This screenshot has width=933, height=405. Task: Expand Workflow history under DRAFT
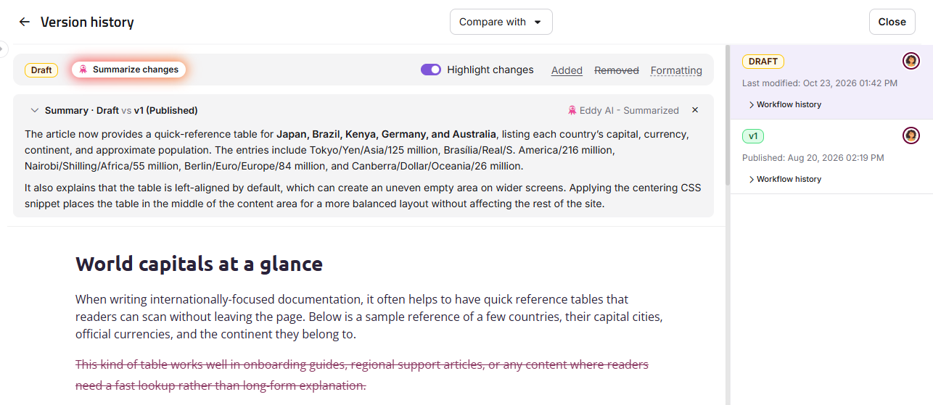pos(785,104)
